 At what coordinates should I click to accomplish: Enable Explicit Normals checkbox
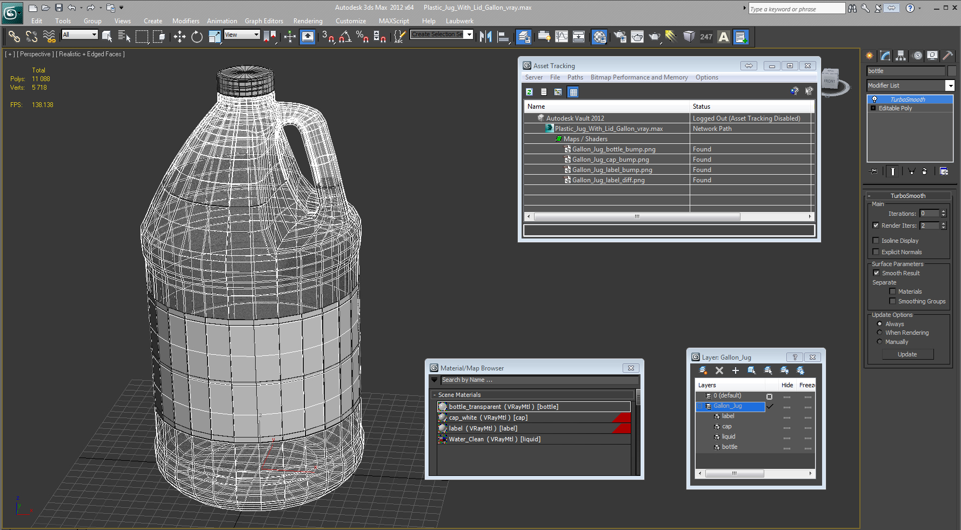coord(876,252)
